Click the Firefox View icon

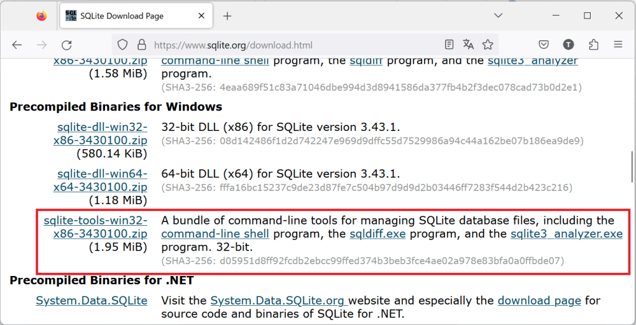tap(42, 16)
